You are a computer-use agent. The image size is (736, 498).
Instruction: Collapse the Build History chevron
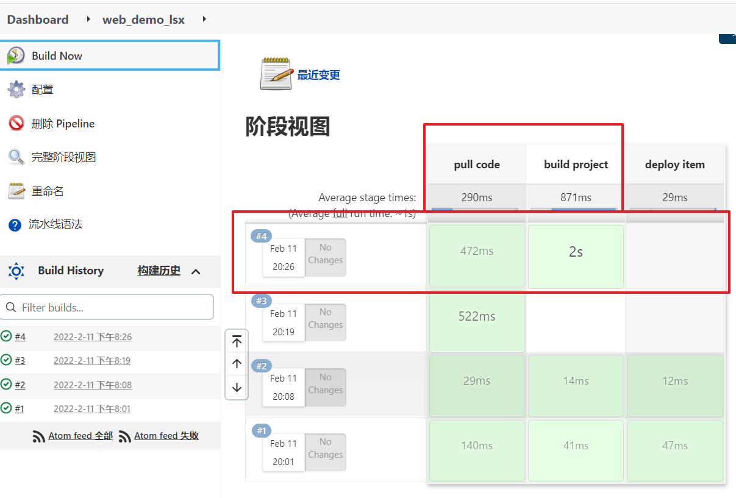(x=196, y=271)
